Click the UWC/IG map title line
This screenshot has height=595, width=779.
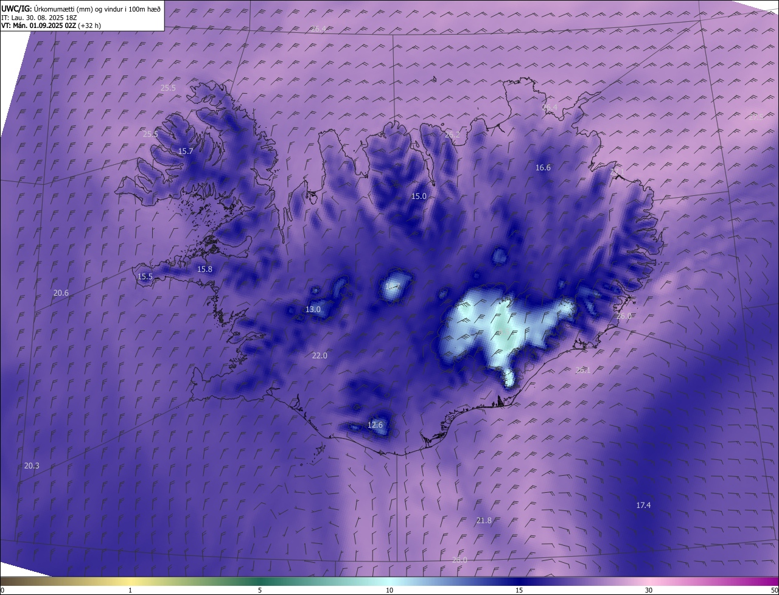[81, 9]
